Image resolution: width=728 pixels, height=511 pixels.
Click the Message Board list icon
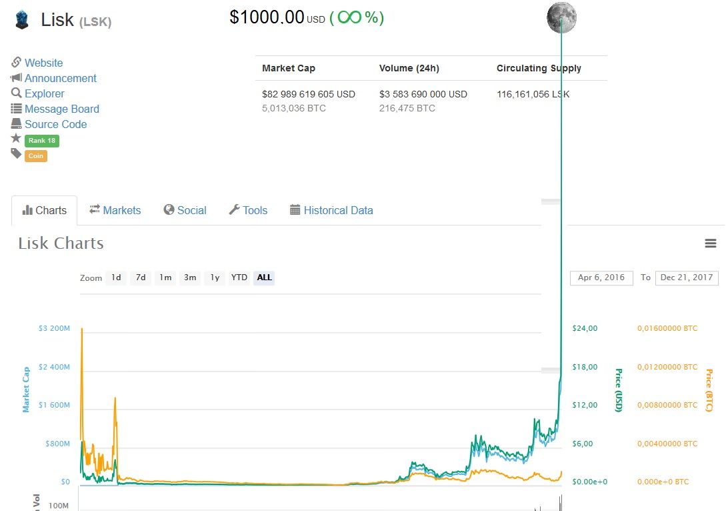point(16,109)
